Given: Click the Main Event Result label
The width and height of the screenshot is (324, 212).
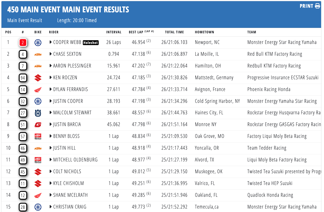Looking at the screenshot, I should click(25, 20).
